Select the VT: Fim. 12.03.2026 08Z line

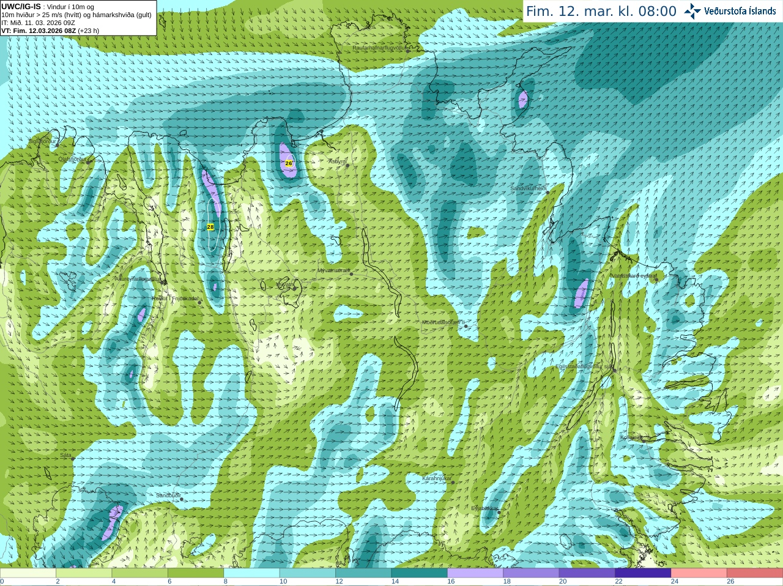[x=50, y=31]
